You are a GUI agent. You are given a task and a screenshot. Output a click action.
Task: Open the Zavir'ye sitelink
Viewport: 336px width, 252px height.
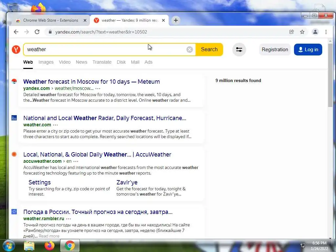point(127,182)
